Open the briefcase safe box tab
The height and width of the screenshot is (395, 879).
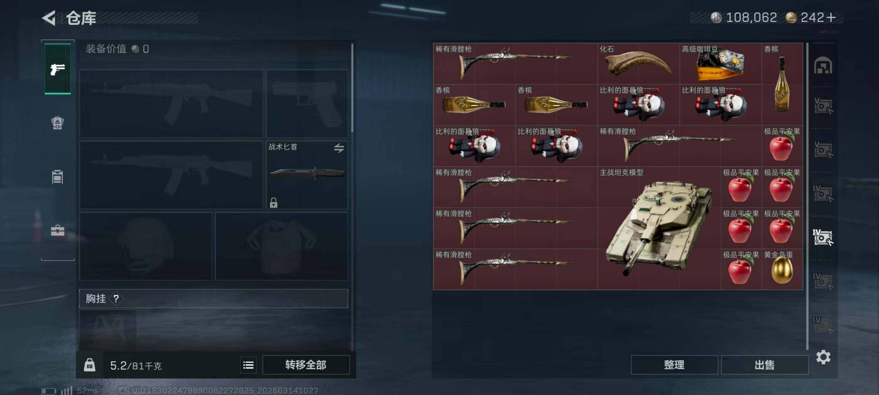57,231
